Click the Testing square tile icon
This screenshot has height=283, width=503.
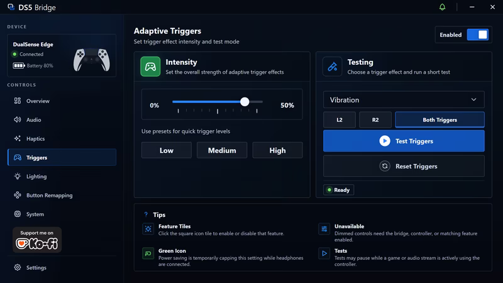pos(332,67)
